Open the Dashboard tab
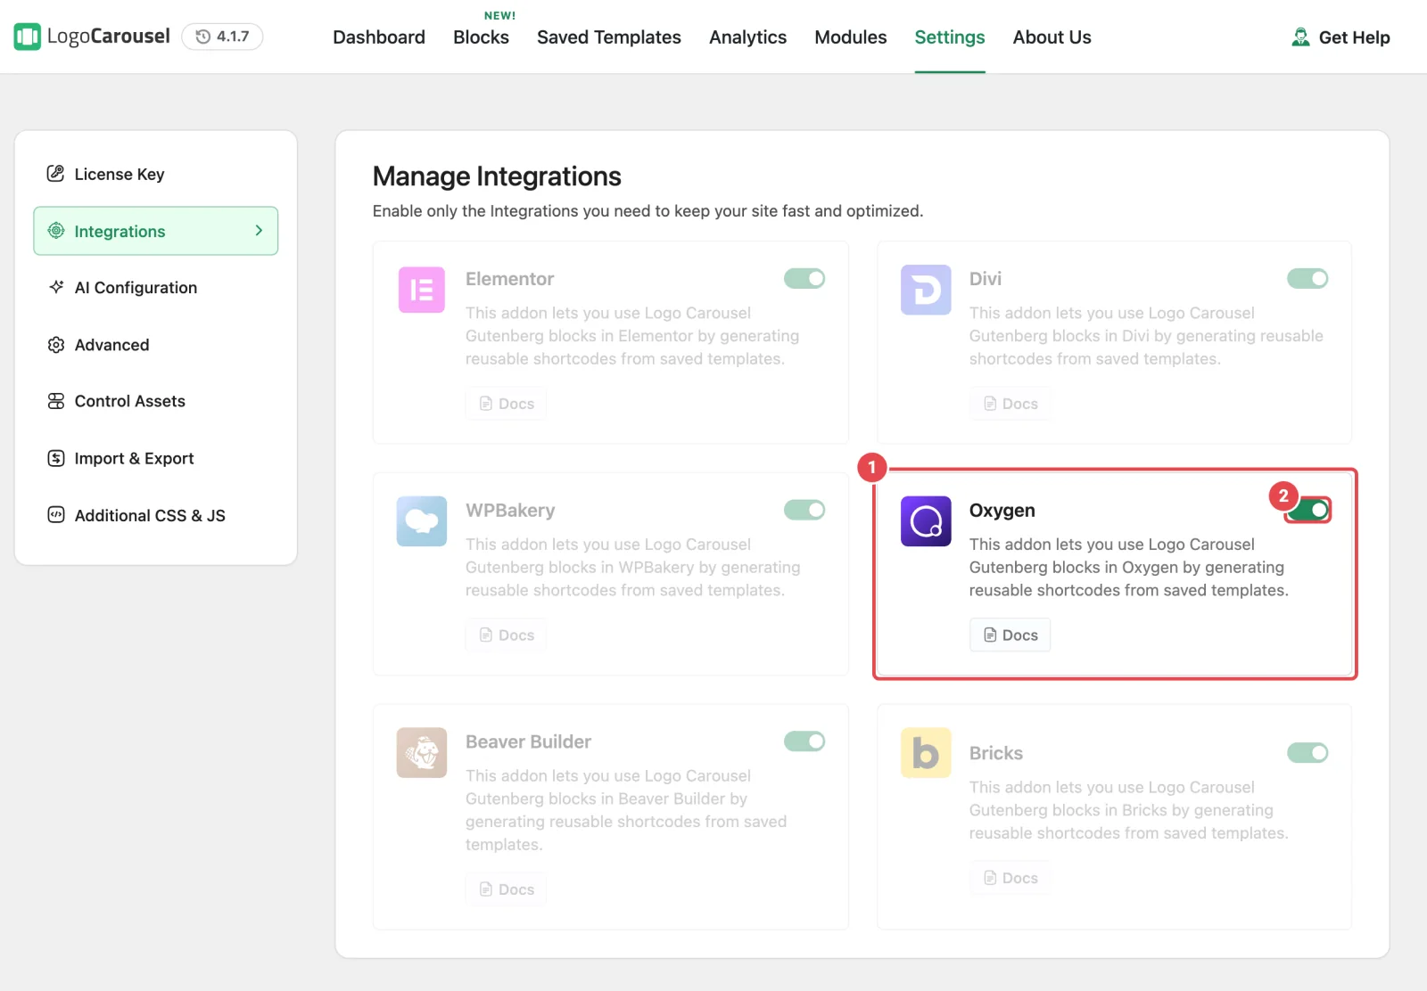Image resolution: width=1427 pixels, height=991 pixels. coord(379,37)
